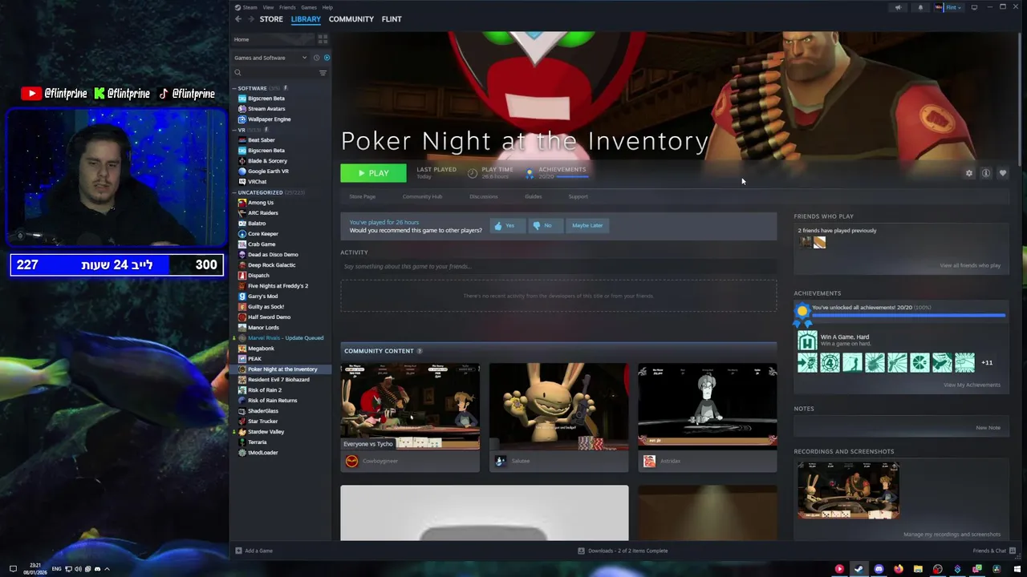Type a status in activity field
1027x577 pixels.
(x=558, y=266)
